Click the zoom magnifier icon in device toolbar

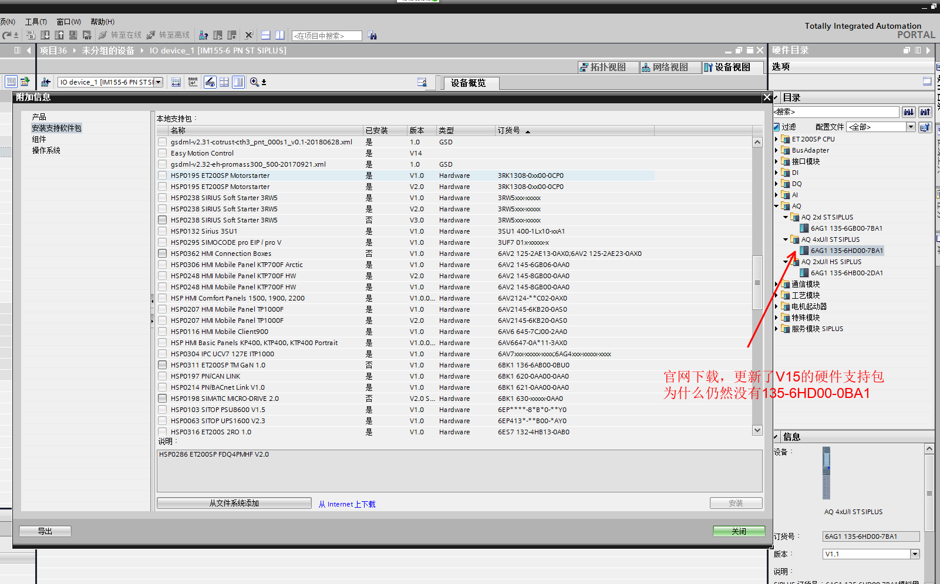254,82
